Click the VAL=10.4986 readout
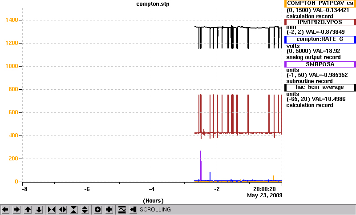Viewport: 356px width, 215px height. coord(329,99)
